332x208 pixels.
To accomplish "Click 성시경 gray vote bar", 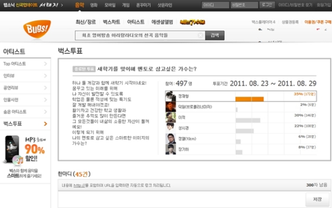I will [245, 131].
